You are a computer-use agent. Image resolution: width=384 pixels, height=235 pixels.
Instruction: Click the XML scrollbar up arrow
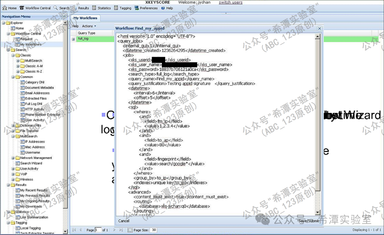[x=318, y=37]
